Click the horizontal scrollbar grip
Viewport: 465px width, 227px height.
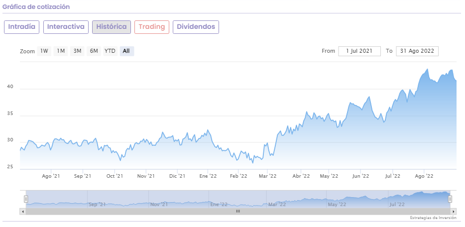(x=238, y=211)
